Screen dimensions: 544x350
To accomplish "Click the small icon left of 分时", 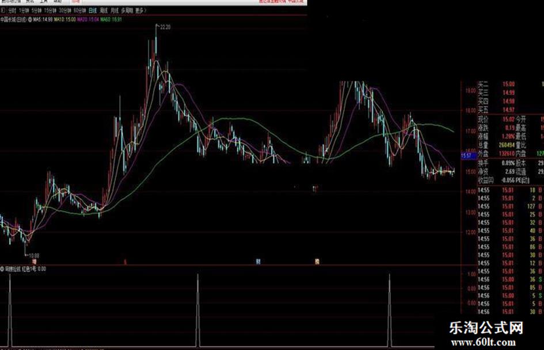I will 3,11.
